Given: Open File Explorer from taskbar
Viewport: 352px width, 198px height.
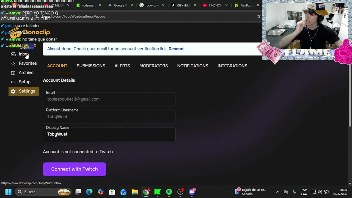Looking at the screenshot, I should click(x=135, y=192).
